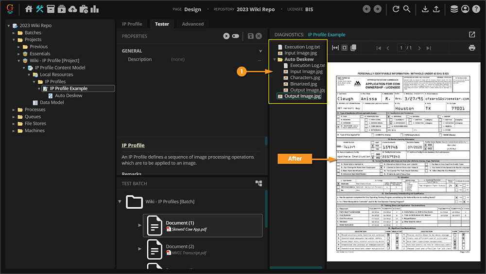The image size is (486, 274).
Task: Open the Design tools page icon
Action: [x=40, y=9]
